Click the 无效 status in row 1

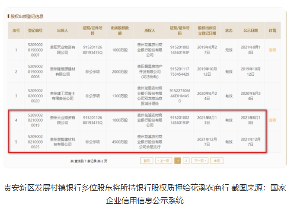tap(229, 50)
